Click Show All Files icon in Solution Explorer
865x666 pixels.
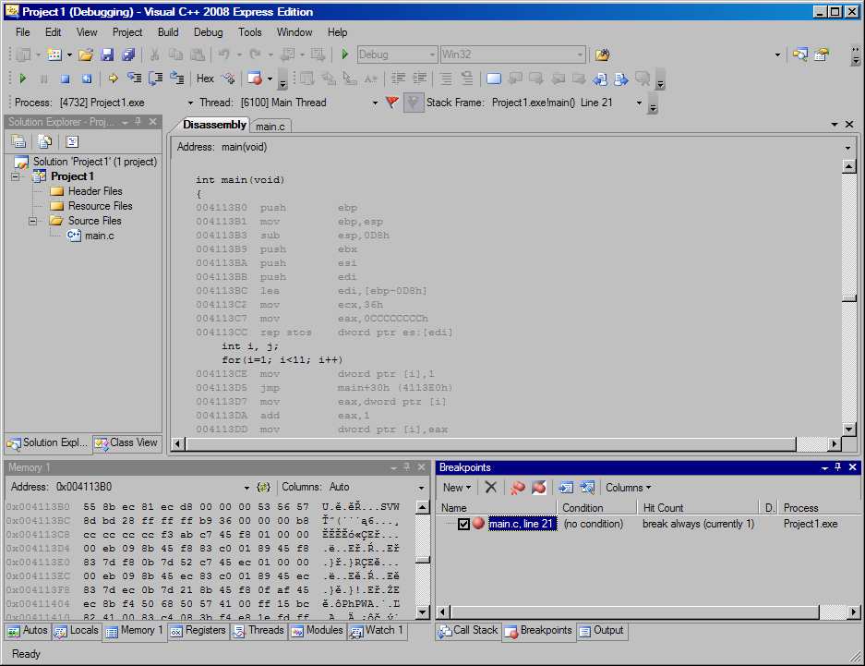point(44,142)
